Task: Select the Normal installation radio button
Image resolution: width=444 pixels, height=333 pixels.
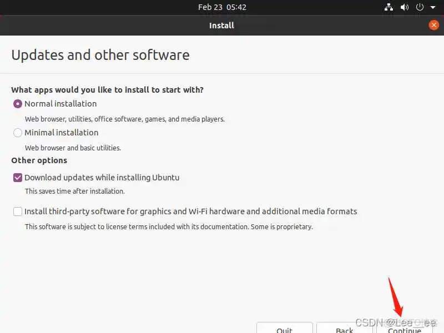Action: coord(17,104)
